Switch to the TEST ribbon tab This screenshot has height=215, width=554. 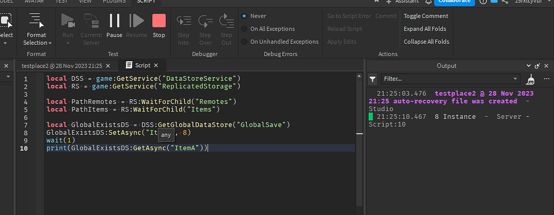click(x=62, y=2)
